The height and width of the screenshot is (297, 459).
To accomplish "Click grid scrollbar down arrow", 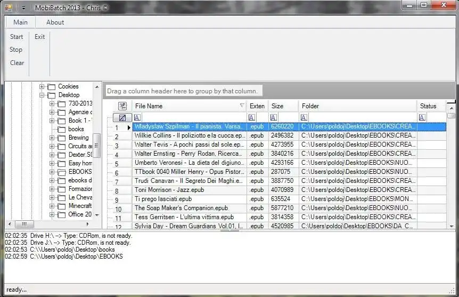I will click(x=452, y=226).
